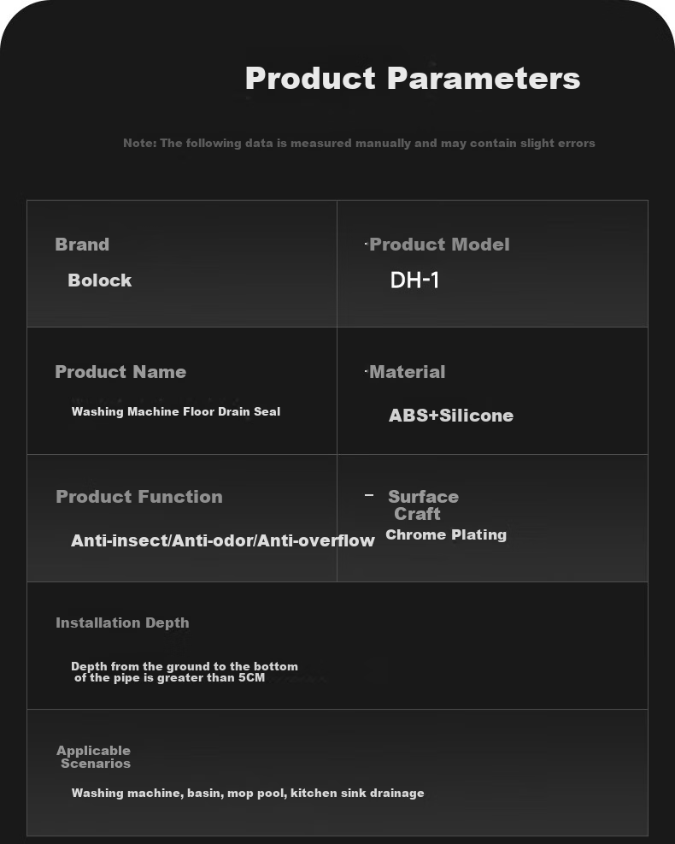This screenshot has height=844, width=675.
Task: Click the Surface Craft label
Action: tap(423, 505)
